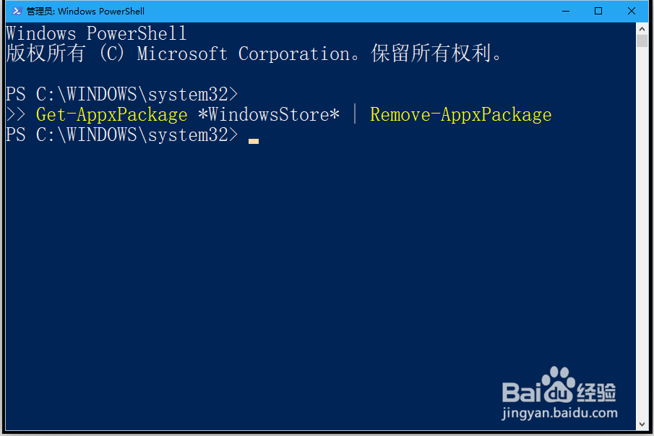Click the jingyan.baidu.com watermark text

coord(560,413)
